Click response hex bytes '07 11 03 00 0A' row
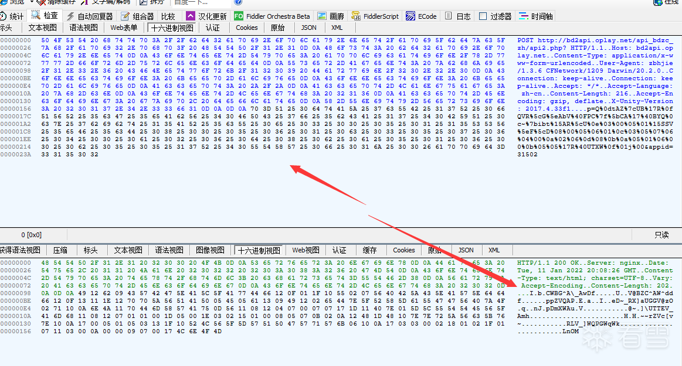The width and height of the screenshot is (682, 366). (131, 331)
